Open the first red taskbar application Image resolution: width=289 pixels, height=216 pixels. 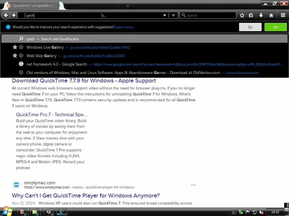point(22,212)
